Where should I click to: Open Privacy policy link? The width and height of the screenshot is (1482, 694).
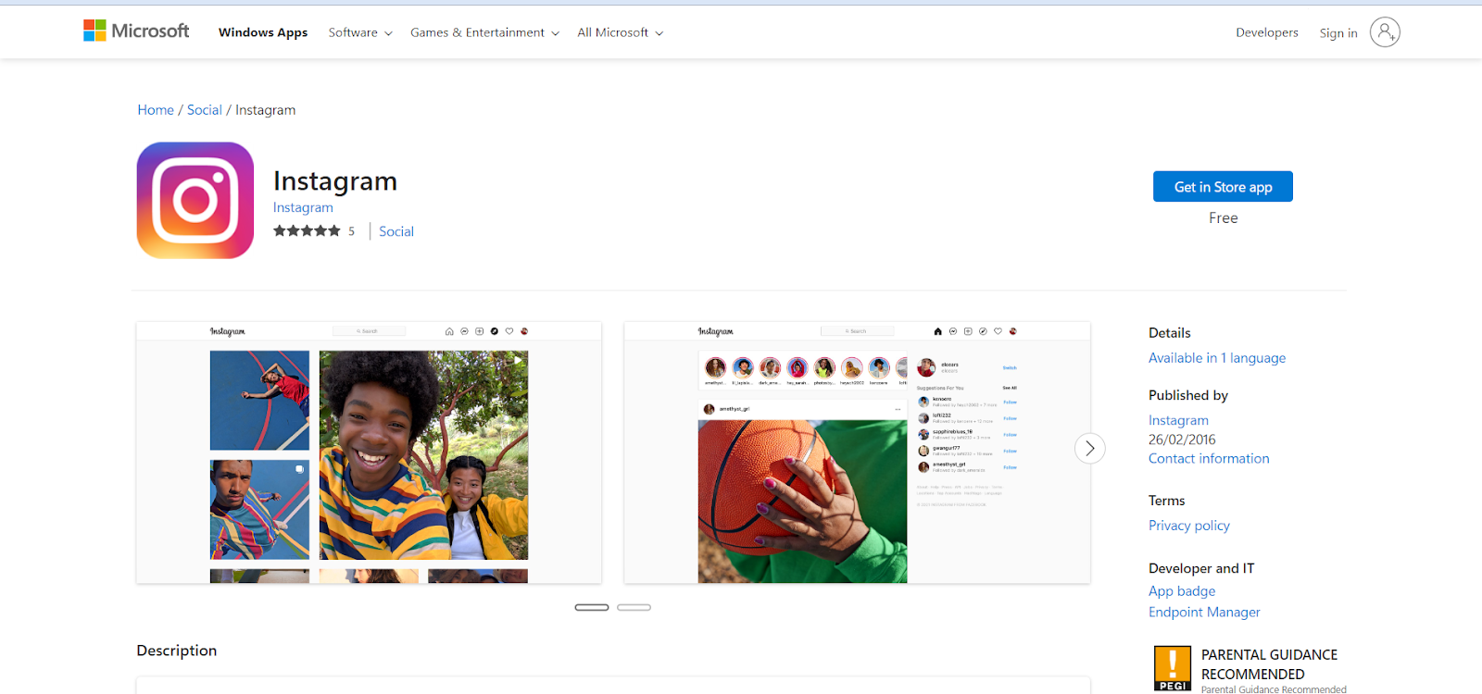coord(1189,526)
